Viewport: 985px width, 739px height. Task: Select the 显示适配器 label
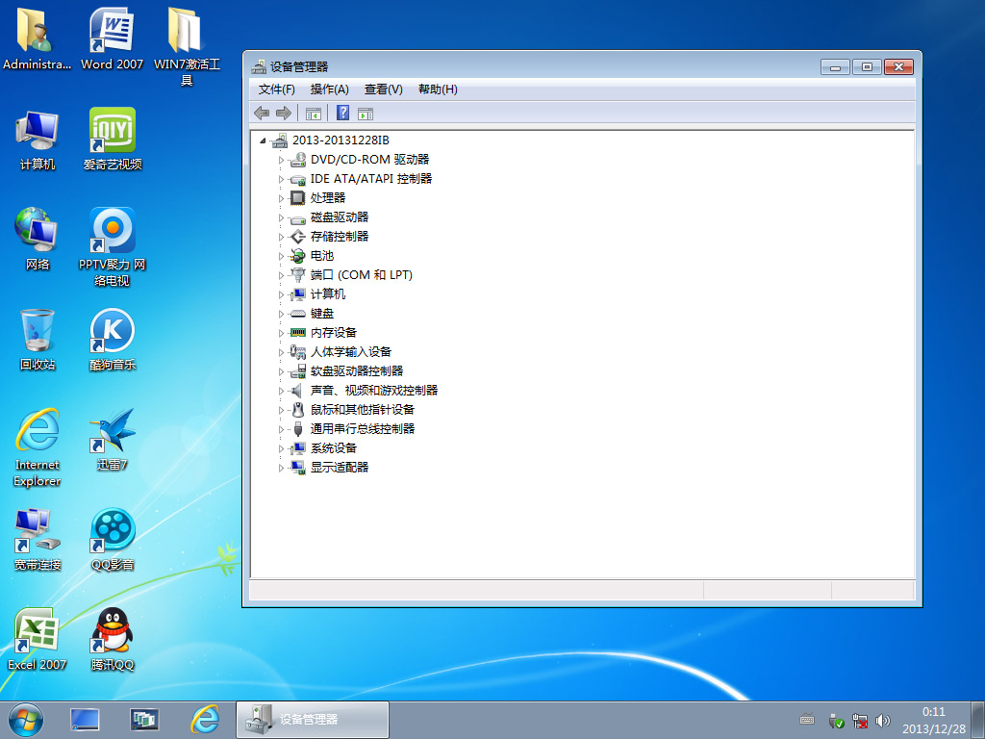(340, 467)
